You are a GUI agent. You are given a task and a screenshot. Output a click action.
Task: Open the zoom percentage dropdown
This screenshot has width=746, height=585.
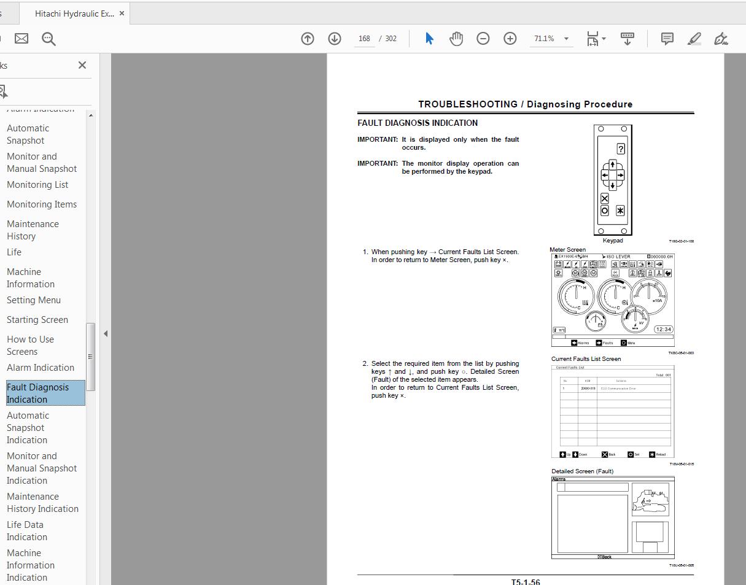(566, 38)
